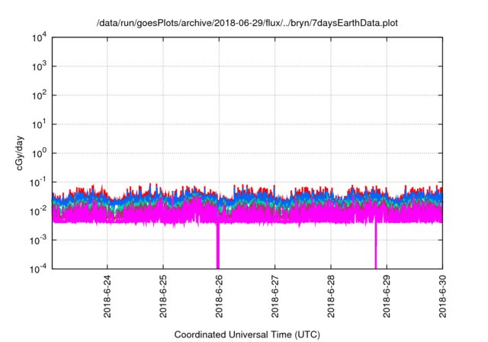
Task: Click the 10^-2 y-axis tick label
Action: click(38, 211)
